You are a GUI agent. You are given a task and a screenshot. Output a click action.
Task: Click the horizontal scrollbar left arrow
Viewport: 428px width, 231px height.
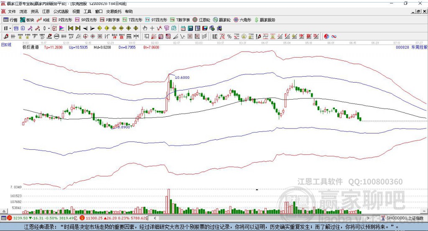(155, 218)
